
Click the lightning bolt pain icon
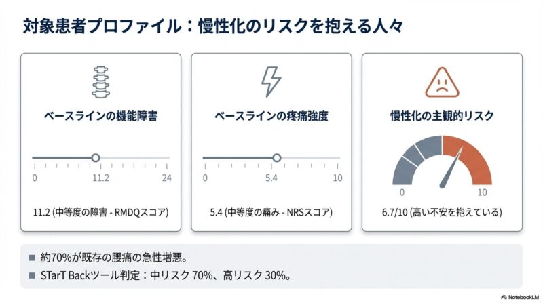(x=271, y=81)
